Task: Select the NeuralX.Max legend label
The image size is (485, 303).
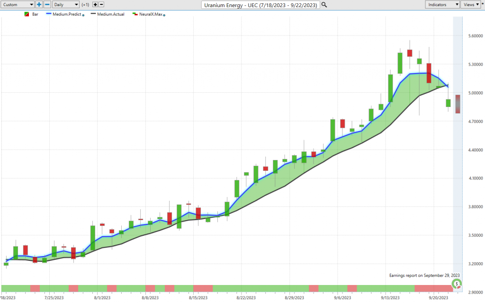Action: tap(151, 14)
